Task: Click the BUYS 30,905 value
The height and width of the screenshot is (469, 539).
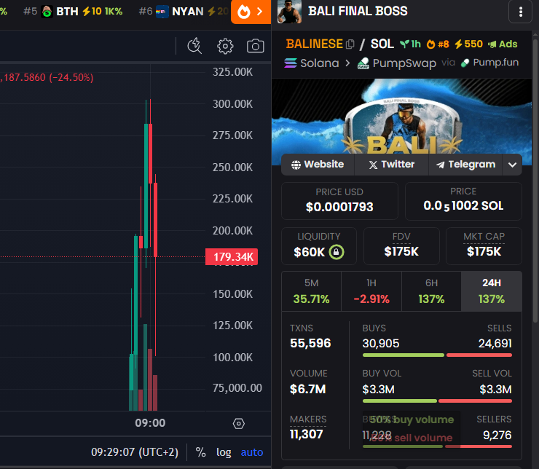Action: click(381, 343)
